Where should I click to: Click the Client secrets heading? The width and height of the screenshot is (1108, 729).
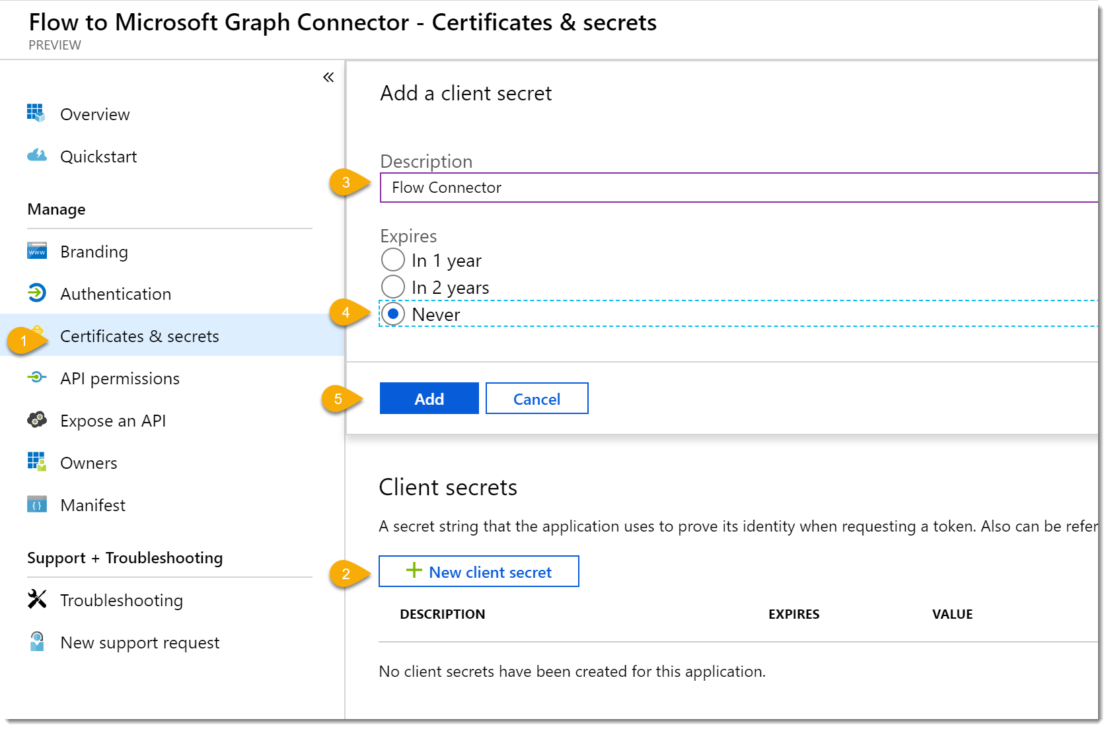[447, 487]
